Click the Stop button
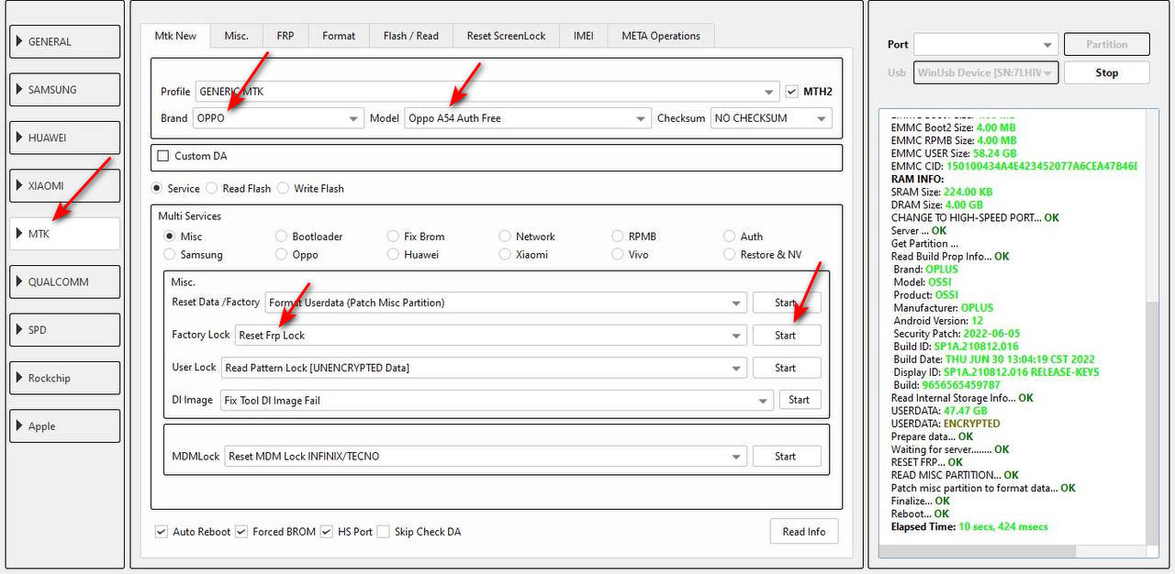1175x574 pixels. 1107,73
